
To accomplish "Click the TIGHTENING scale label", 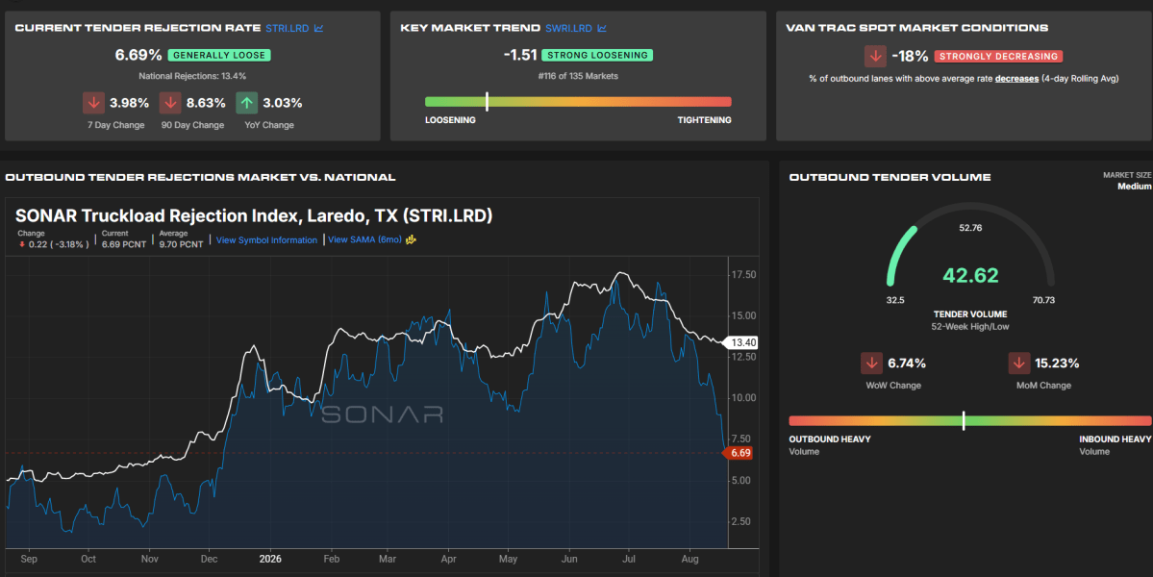I will point(705,120).
